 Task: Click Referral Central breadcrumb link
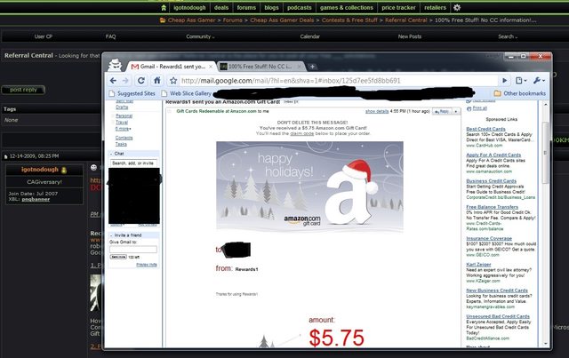406,20
